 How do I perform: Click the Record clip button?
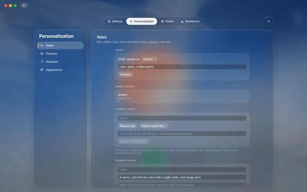point(127,126)
